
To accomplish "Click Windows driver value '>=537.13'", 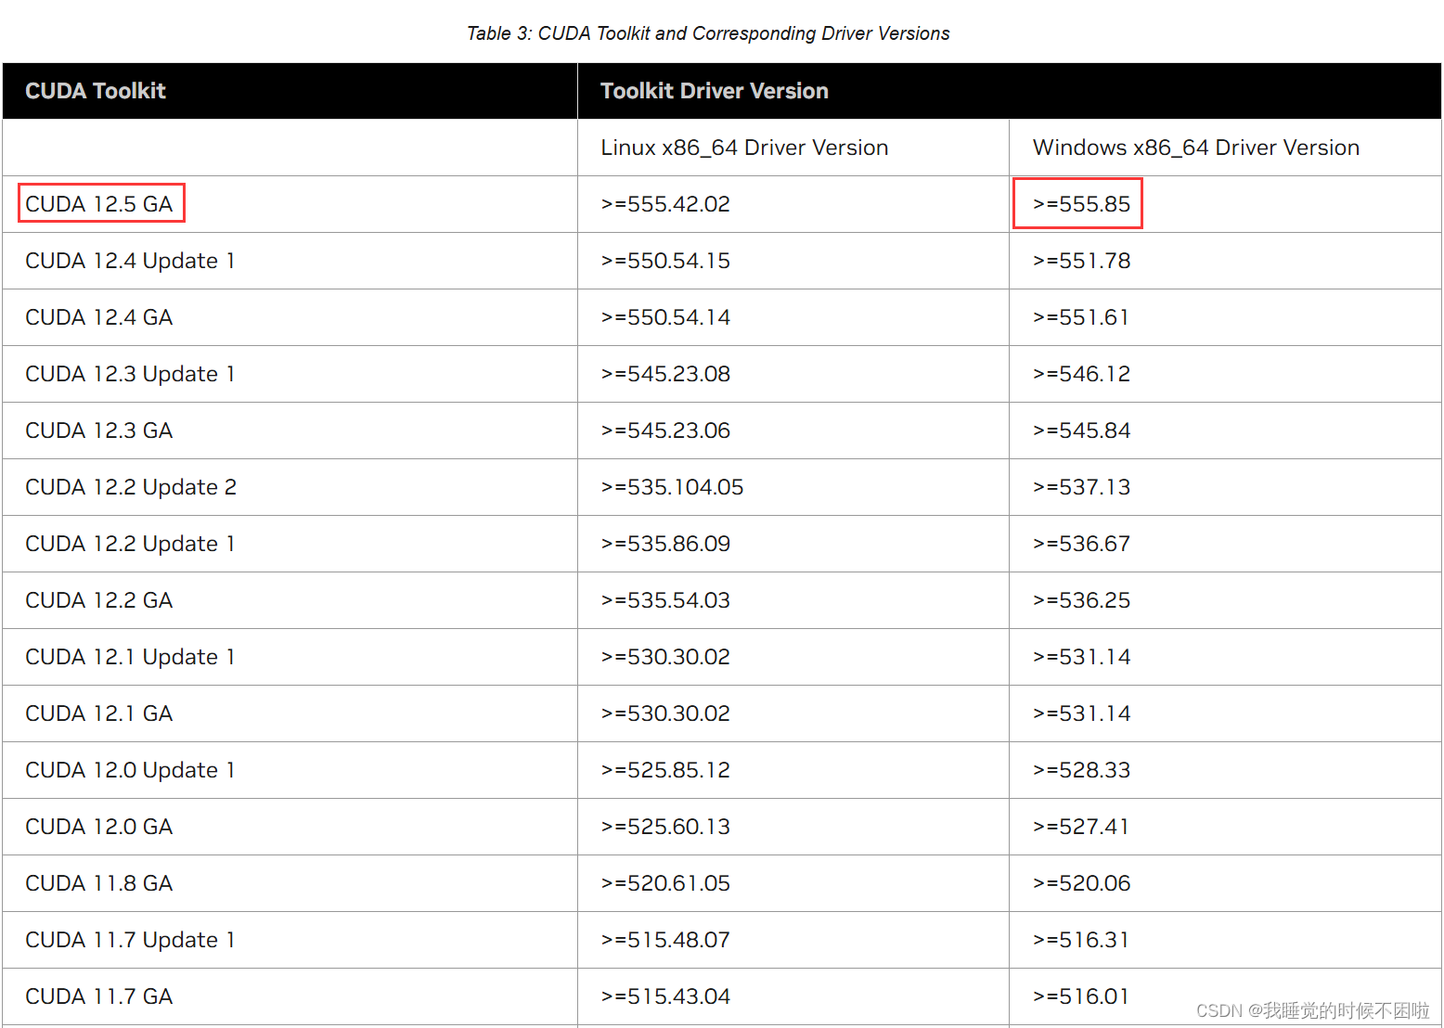I will [x=1082, y=487].
